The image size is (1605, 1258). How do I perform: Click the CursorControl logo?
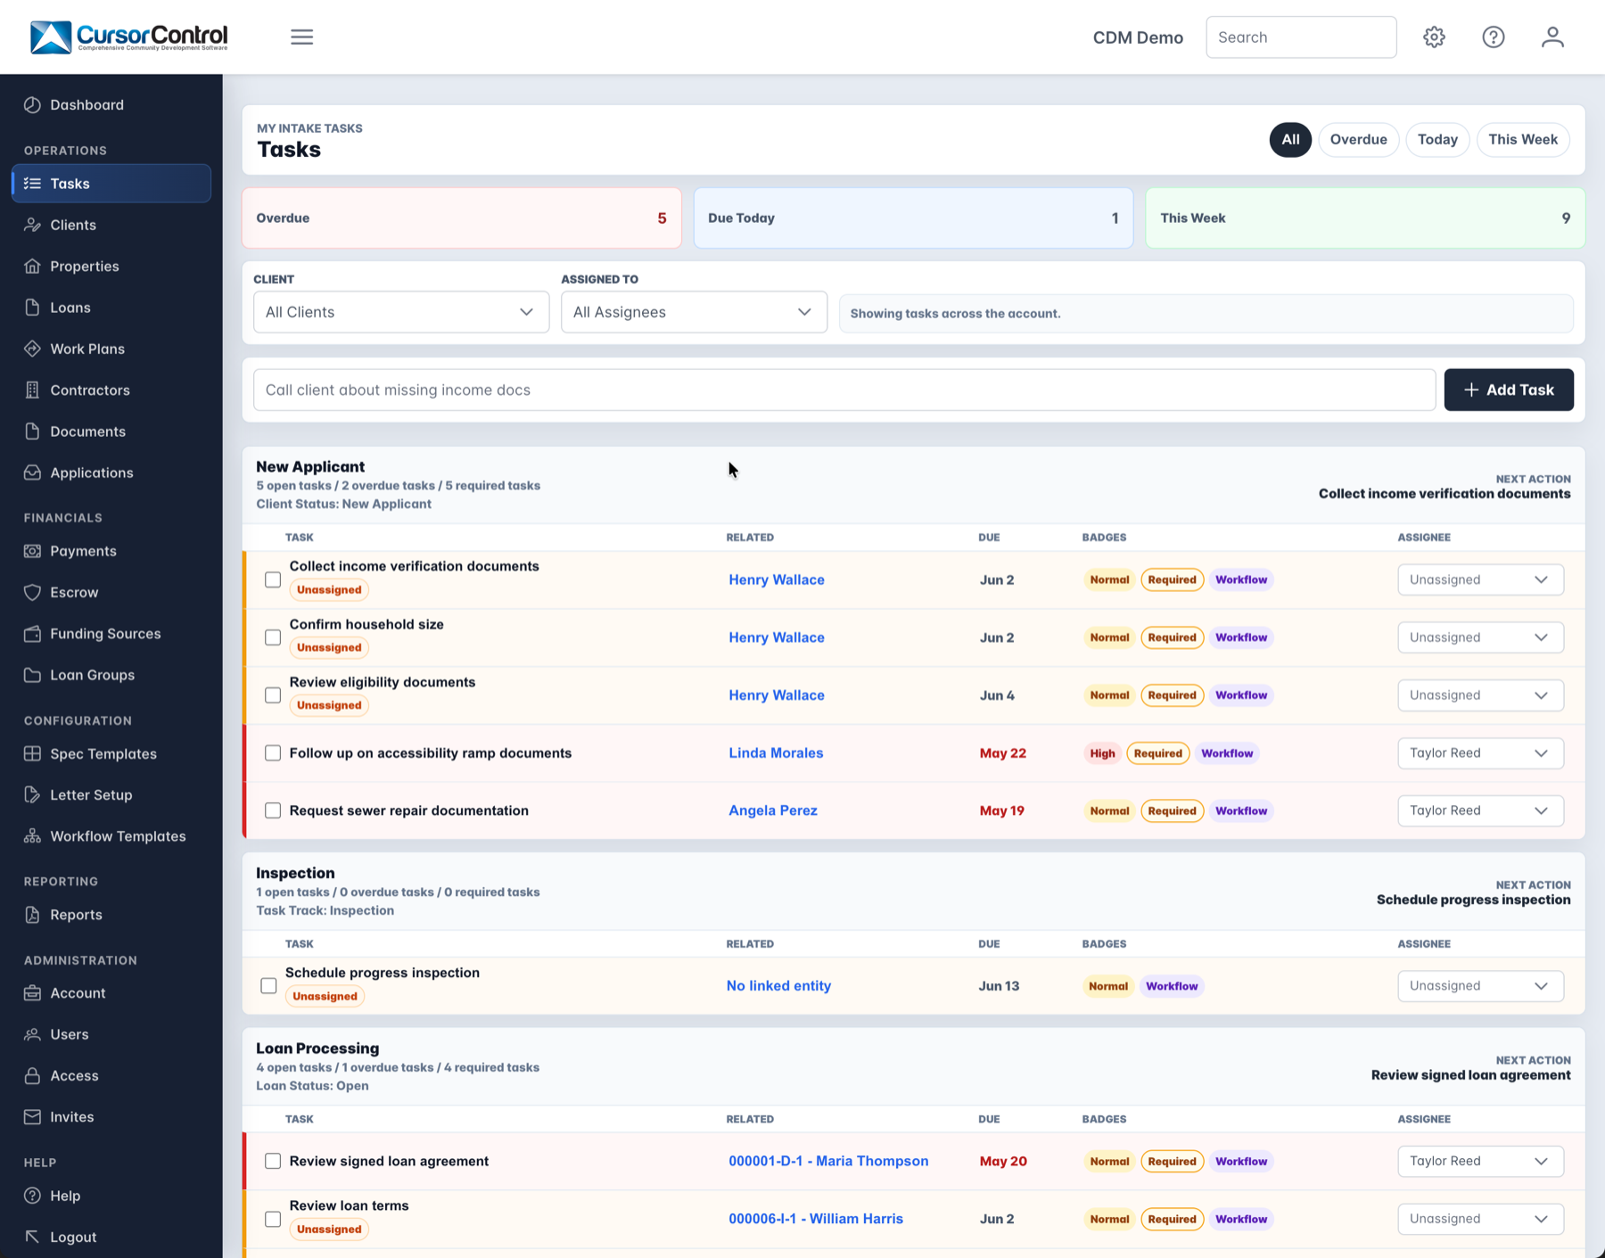click(129, 37)
